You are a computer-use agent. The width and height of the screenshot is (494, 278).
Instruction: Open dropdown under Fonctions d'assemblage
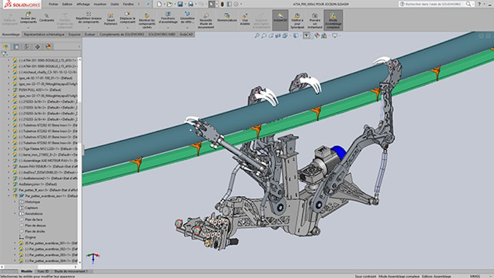168,28
